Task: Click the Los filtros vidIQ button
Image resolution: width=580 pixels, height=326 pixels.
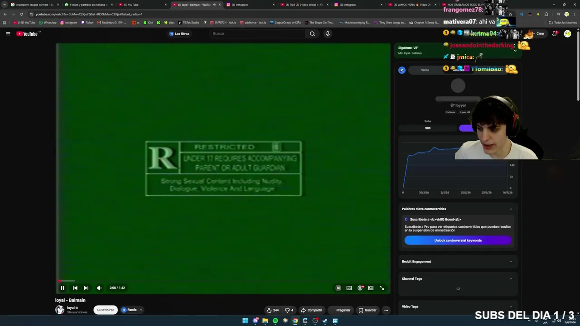Action: pyautogui.click(x=179, y=34)
